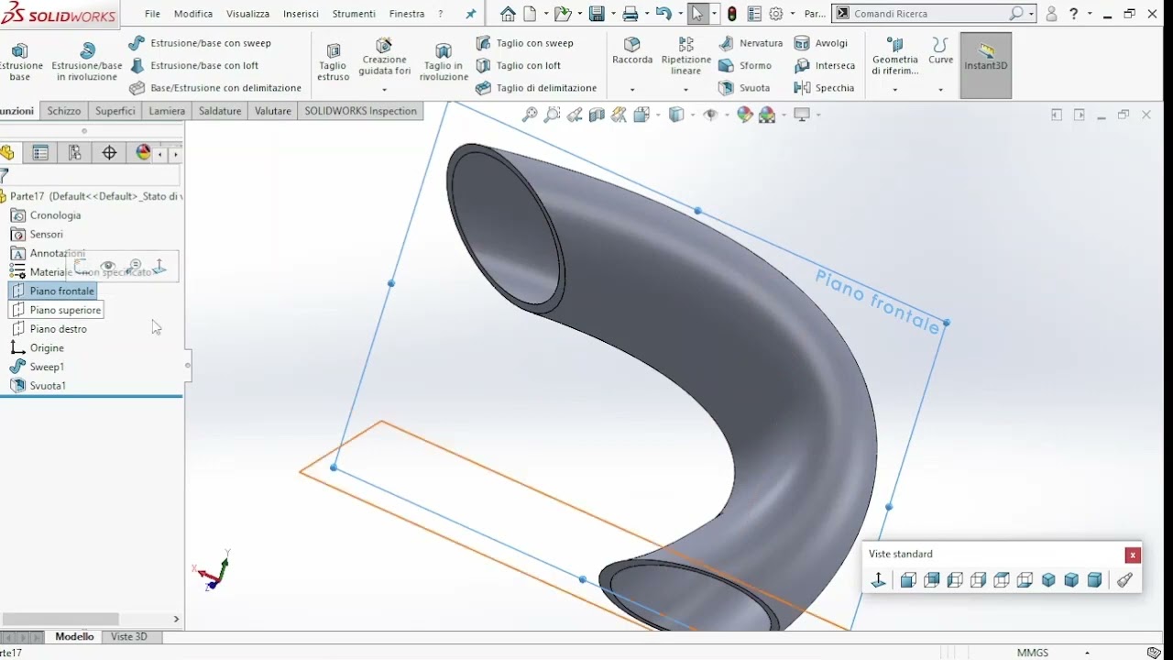Select the Zoom to Area tool
Viewport: 1173px width, 660px height.
click(552, 115)
